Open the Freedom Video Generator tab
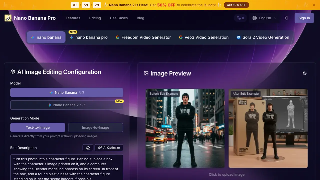The height and width of the screenshot is (180, 320). click(143, 37)
